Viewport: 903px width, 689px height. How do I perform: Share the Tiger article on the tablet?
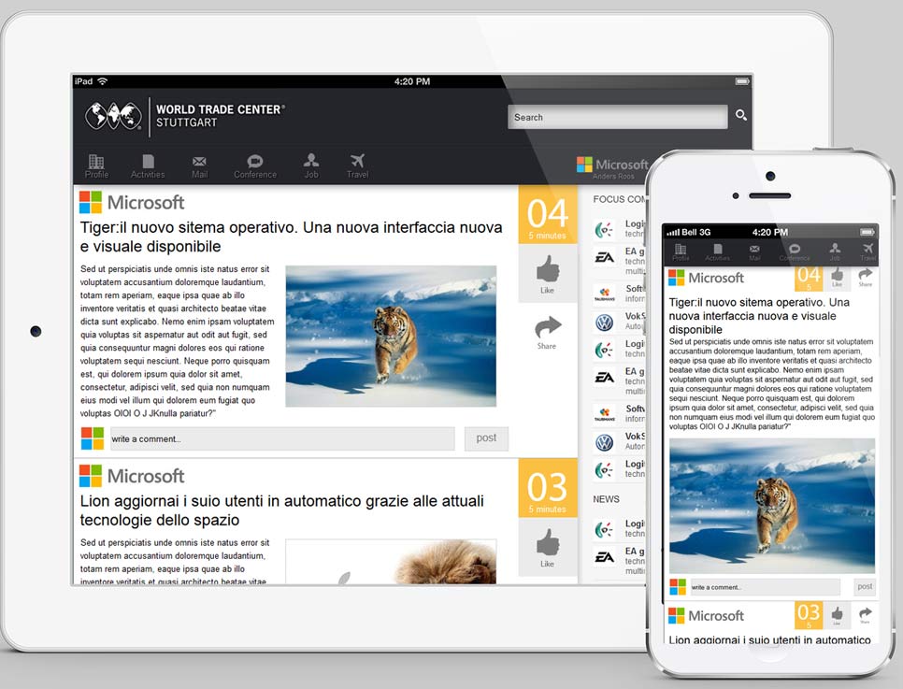(x=547, y=332)
